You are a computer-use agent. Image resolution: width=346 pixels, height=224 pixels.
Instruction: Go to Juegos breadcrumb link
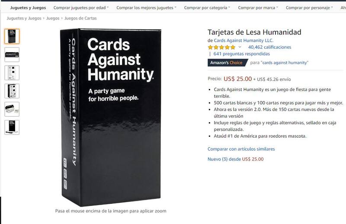click(53, 18)
